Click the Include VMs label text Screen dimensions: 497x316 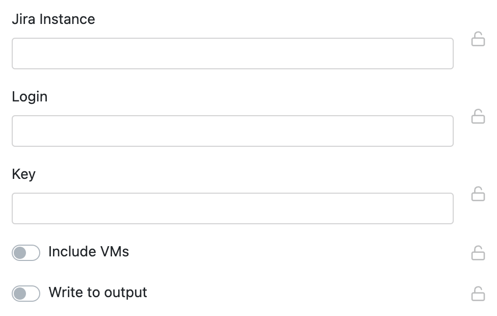[89, 251]
